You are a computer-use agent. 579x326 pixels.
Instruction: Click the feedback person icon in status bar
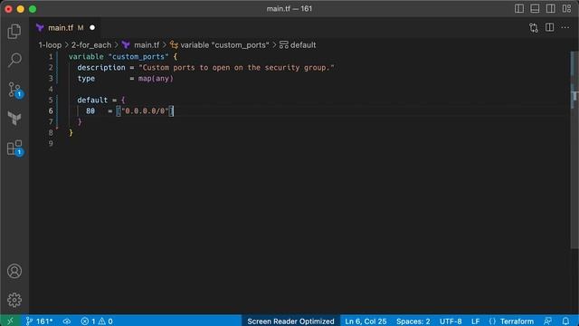547,321
